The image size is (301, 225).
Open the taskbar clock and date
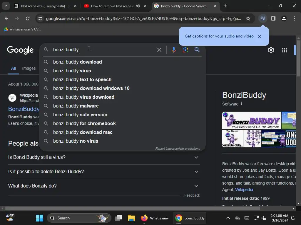(x=279, y=218)
